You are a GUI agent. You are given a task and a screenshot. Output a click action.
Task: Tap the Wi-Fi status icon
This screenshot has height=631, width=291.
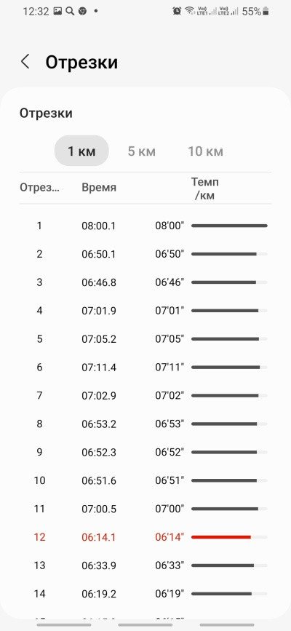click(x=190, y=11)
